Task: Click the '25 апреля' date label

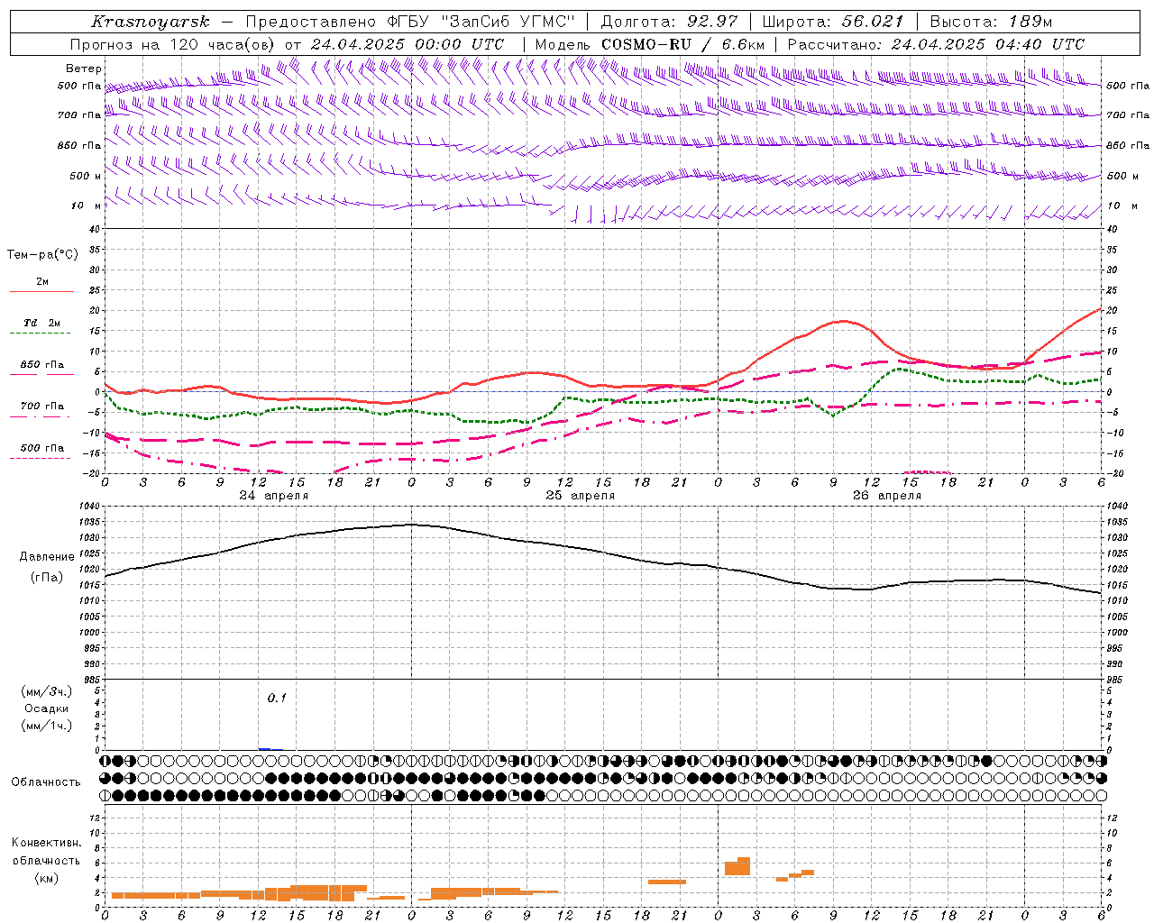Action: click(581, 496)
